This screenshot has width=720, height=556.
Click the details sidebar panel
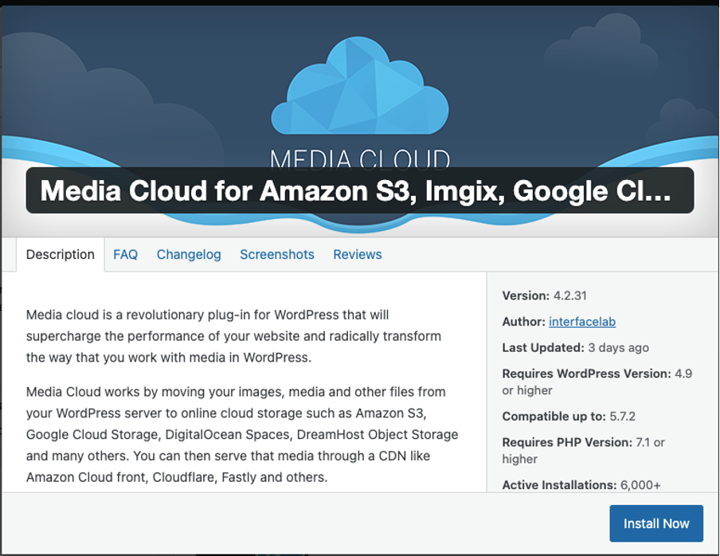point(597,390)
